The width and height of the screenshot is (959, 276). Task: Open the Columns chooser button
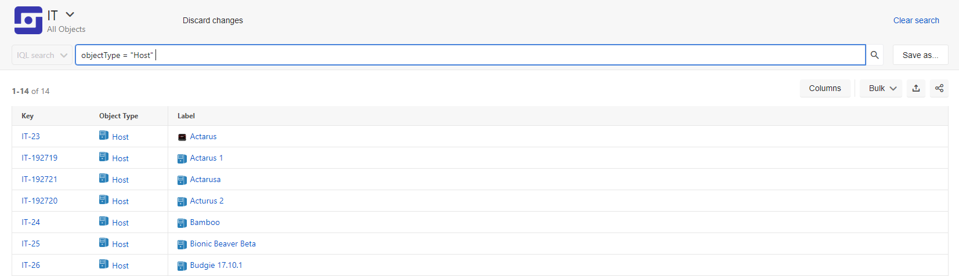(x=825, y=88)
